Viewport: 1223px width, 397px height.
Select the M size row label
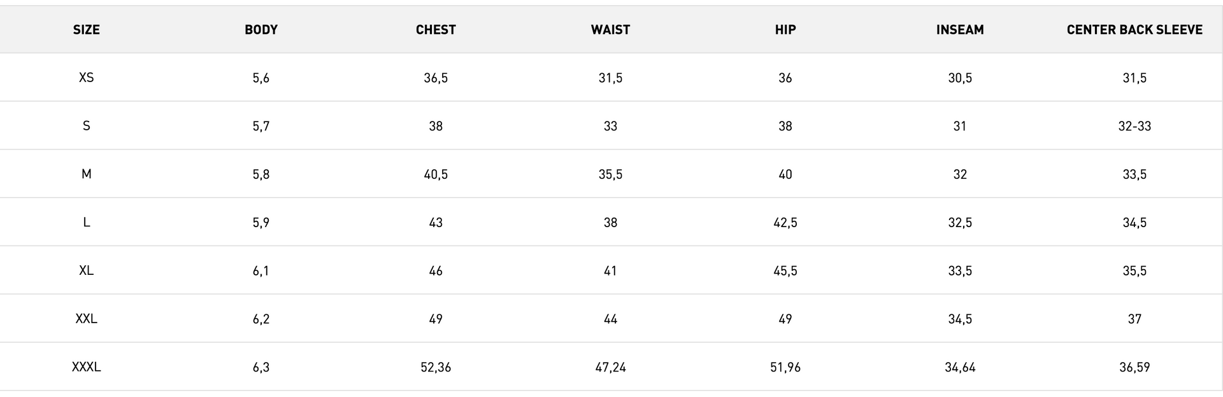(86, 174)
